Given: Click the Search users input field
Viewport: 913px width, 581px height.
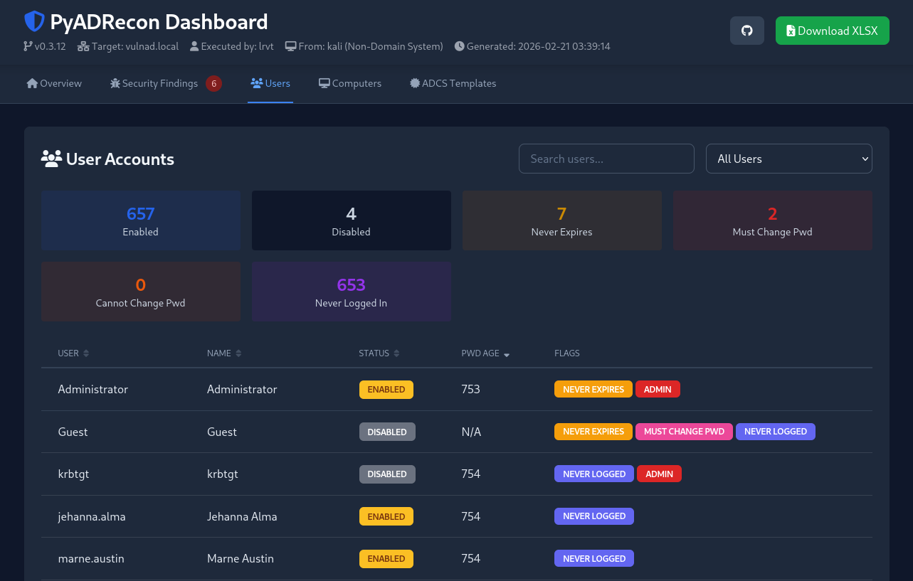Looking at the screenshot, I should tap(606, 159).
